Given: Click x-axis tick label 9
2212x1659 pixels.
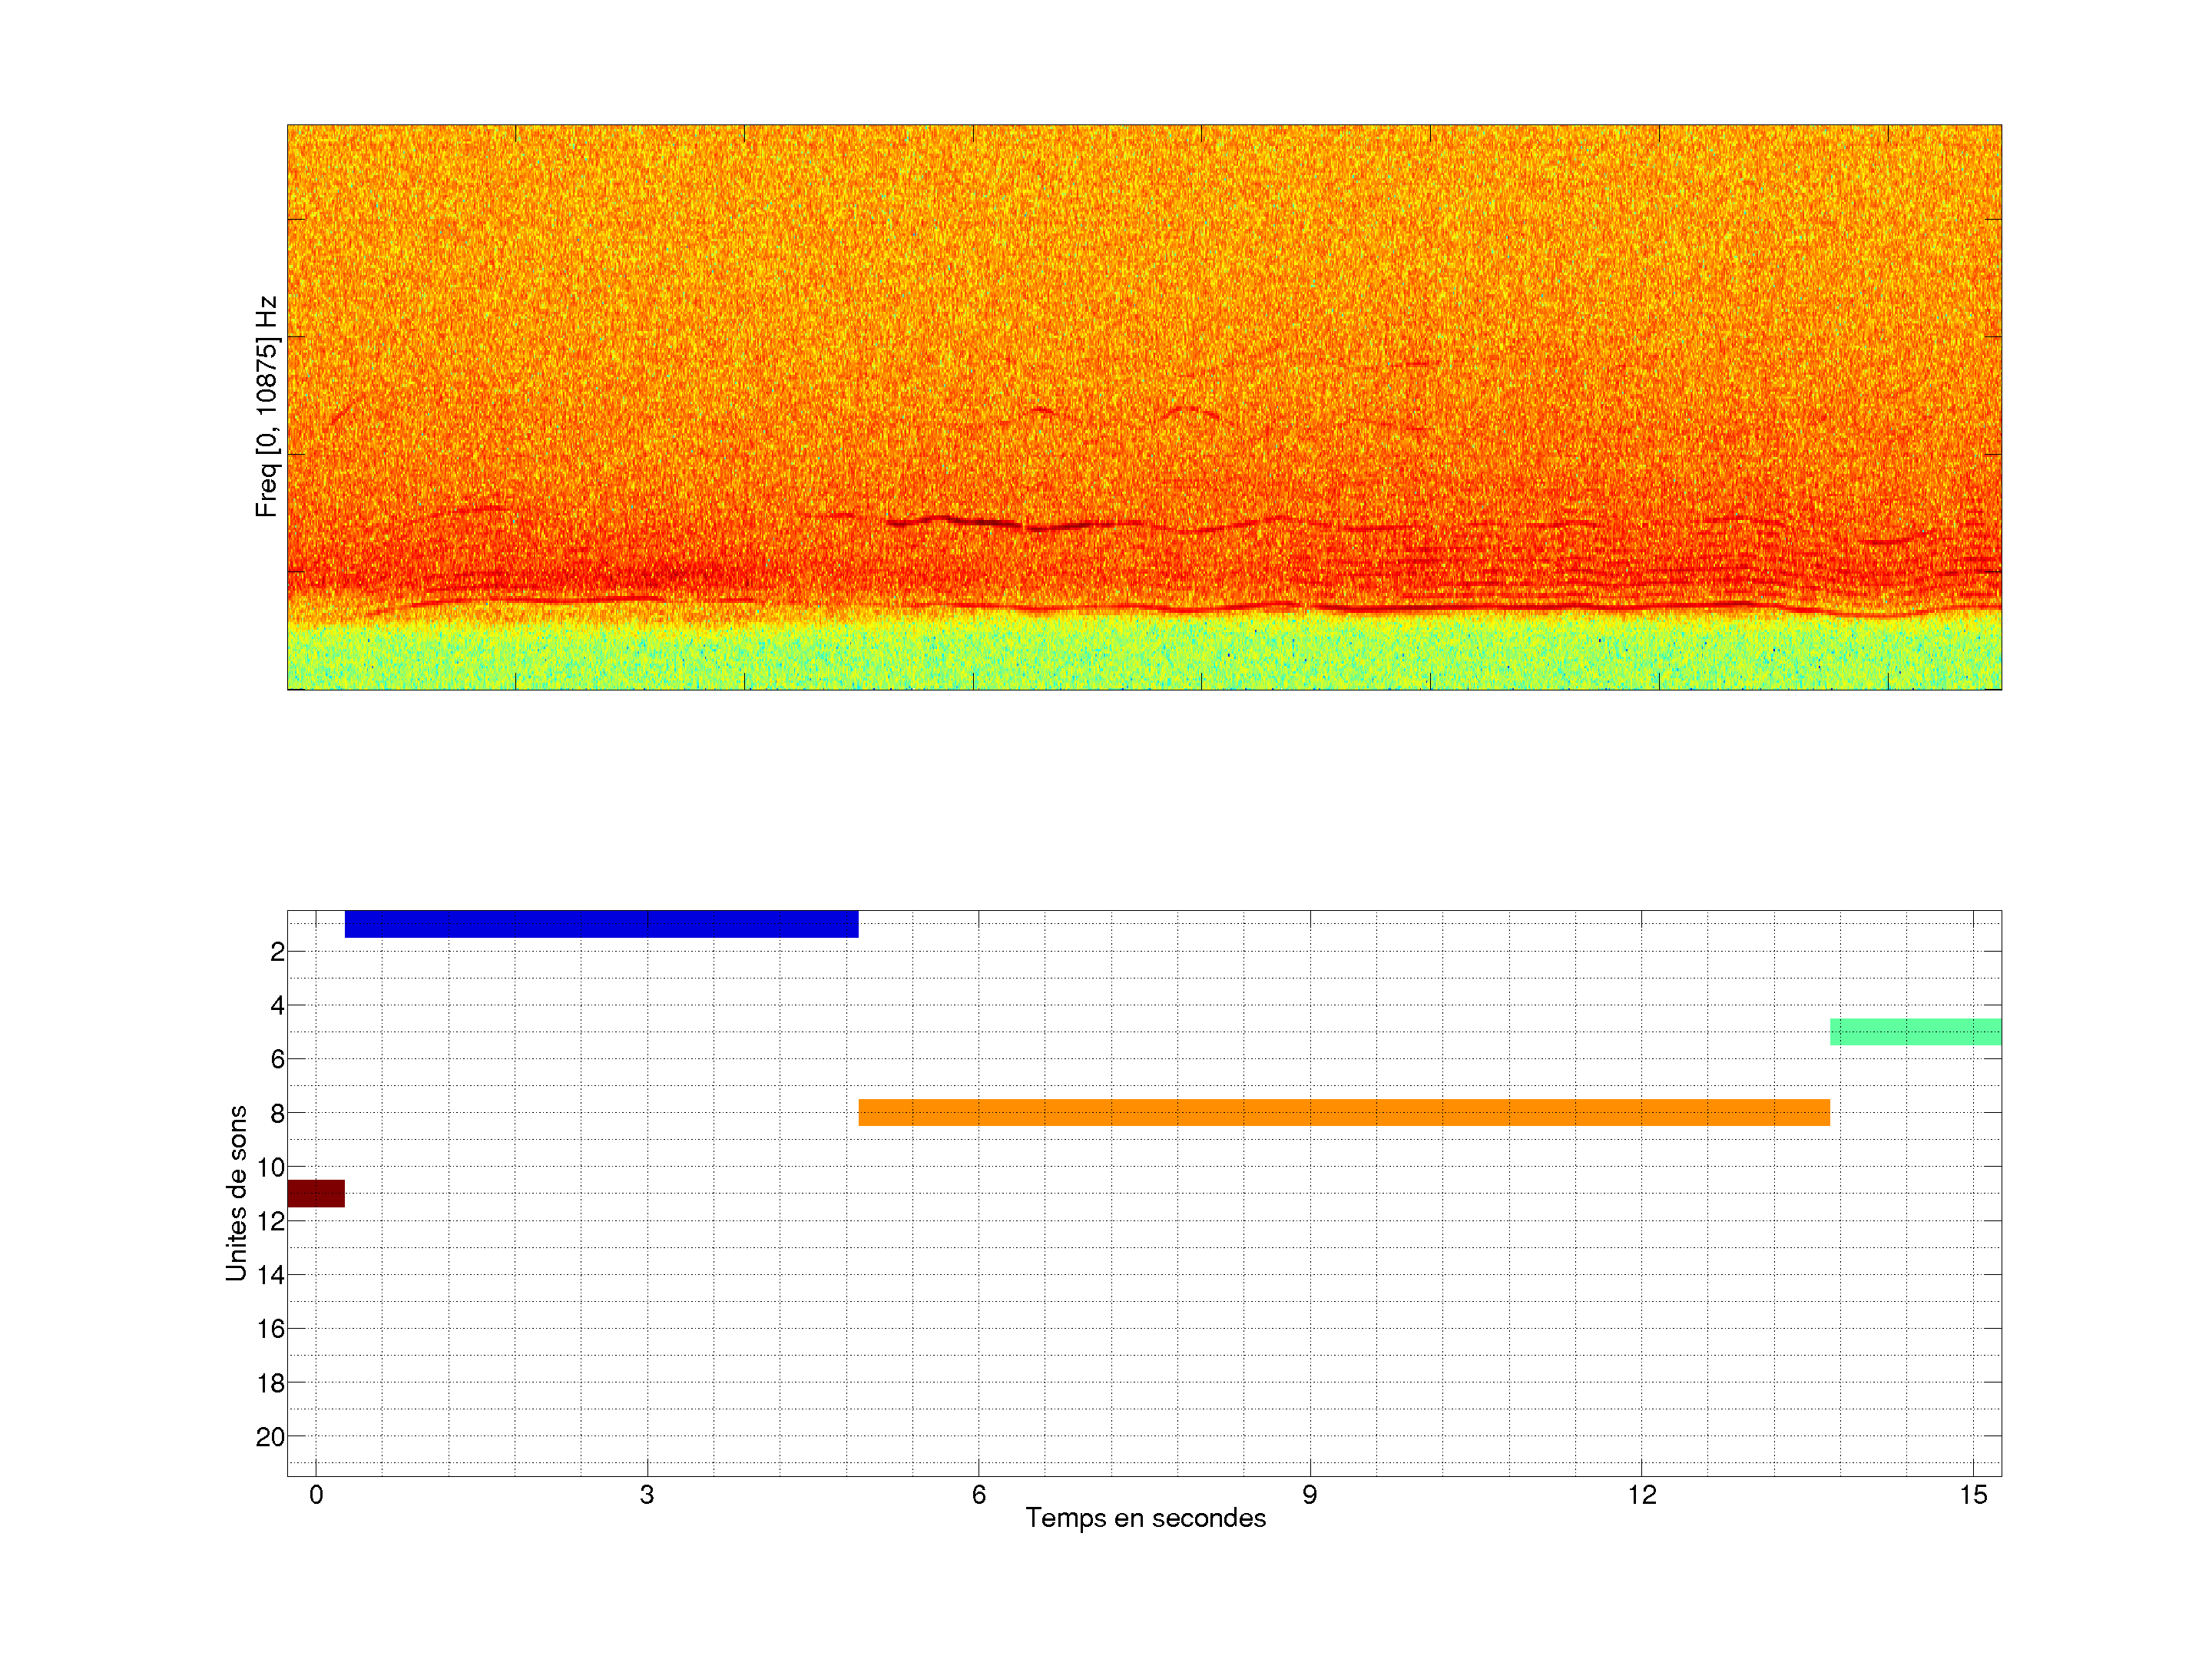Looking at the screenshot, I should pyautogui.click(x=1309, y=1495).
